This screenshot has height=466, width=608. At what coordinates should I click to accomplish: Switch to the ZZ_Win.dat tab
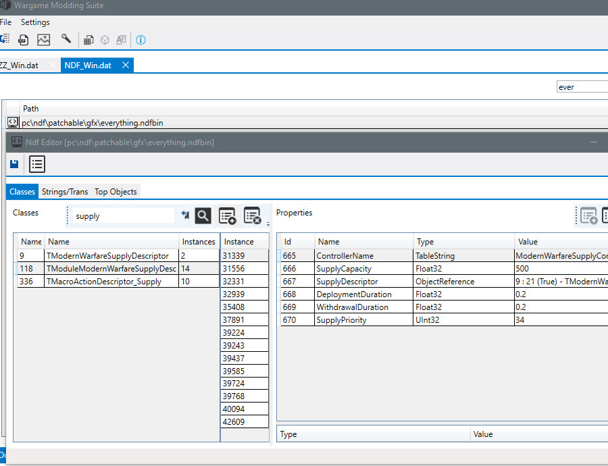19,66
